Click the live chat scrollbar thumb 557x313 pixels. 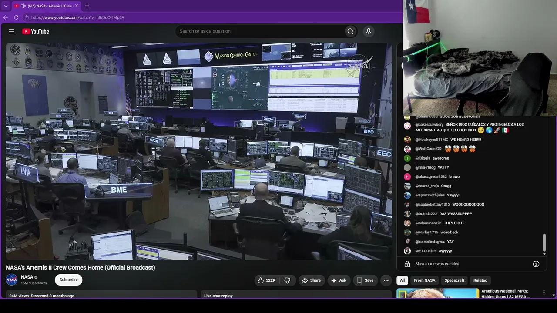pyautogui.click(x=544, y=243)
